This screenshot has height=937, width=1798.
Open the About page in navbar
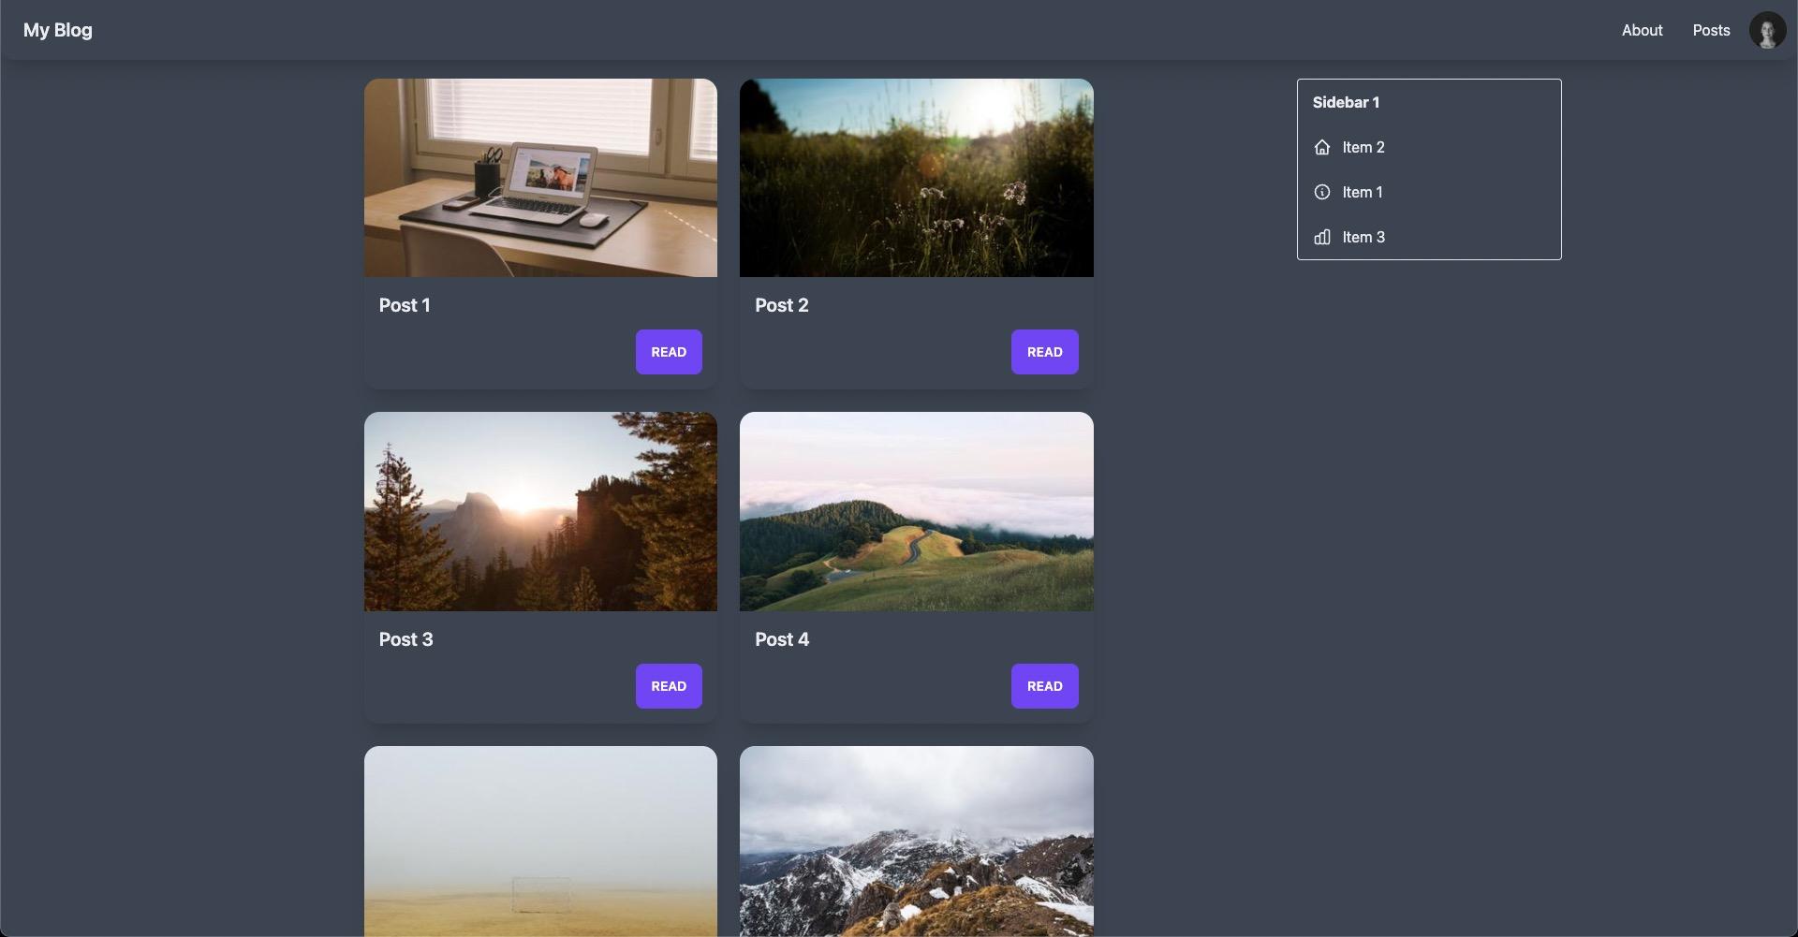(x=1642, y=30)
